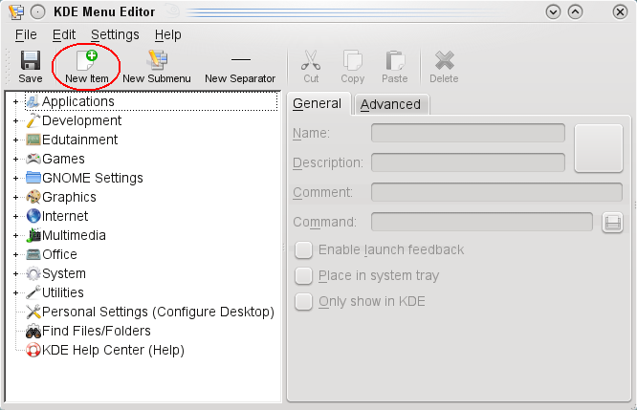Check Only show in KDE option

click(303, 302)
